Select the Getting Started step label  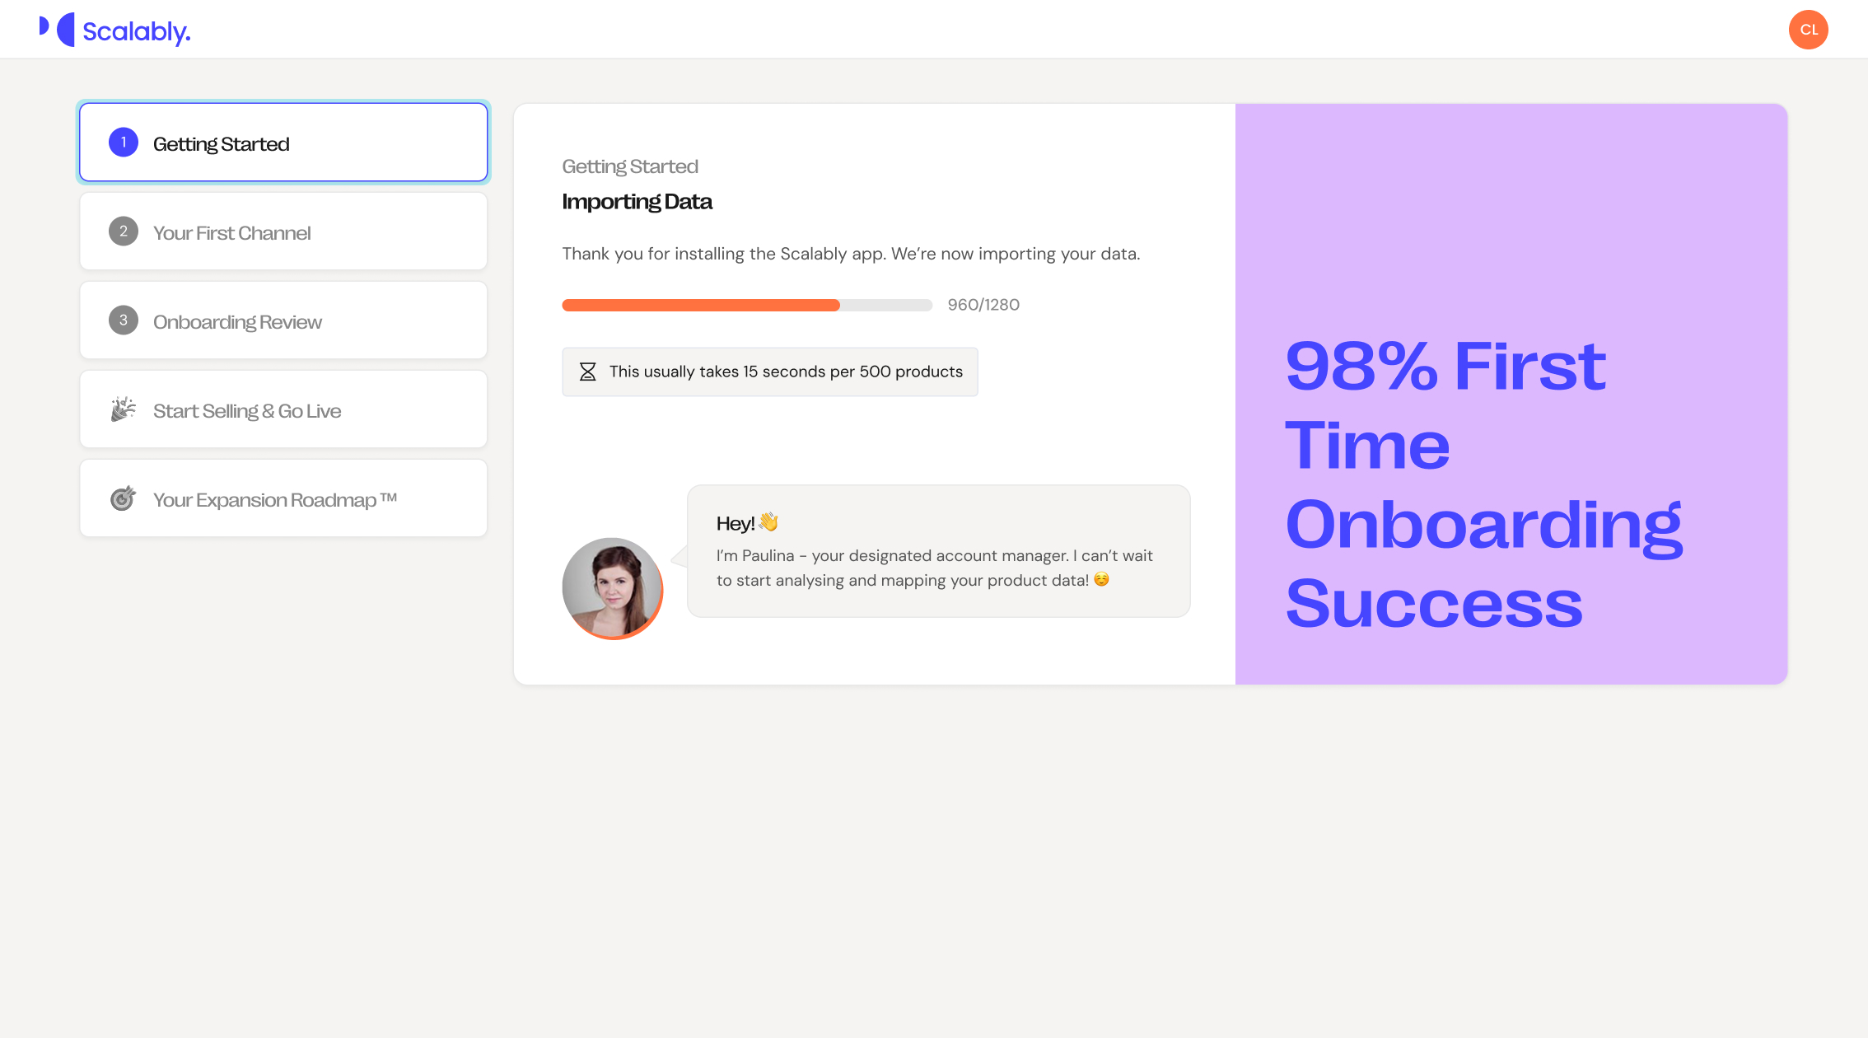point(222,144)
